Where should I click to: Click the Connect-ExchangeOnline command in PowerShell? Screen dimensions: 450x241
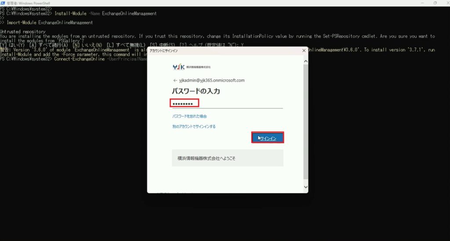[x=80, y=59]
